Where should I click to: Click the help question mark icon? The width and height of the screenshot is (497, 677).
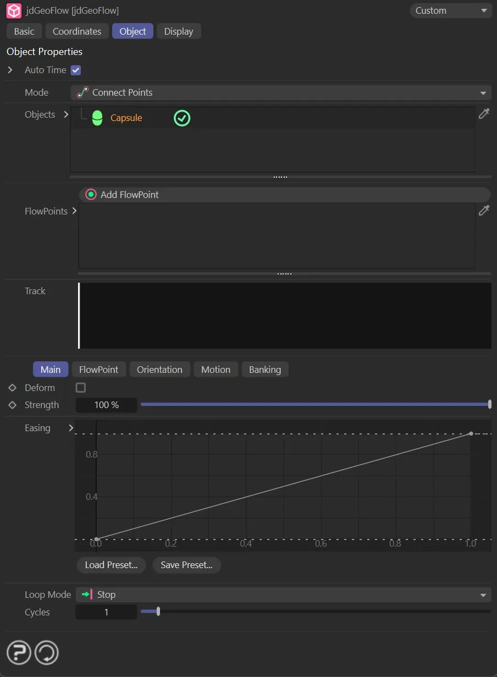click(19, 653)
